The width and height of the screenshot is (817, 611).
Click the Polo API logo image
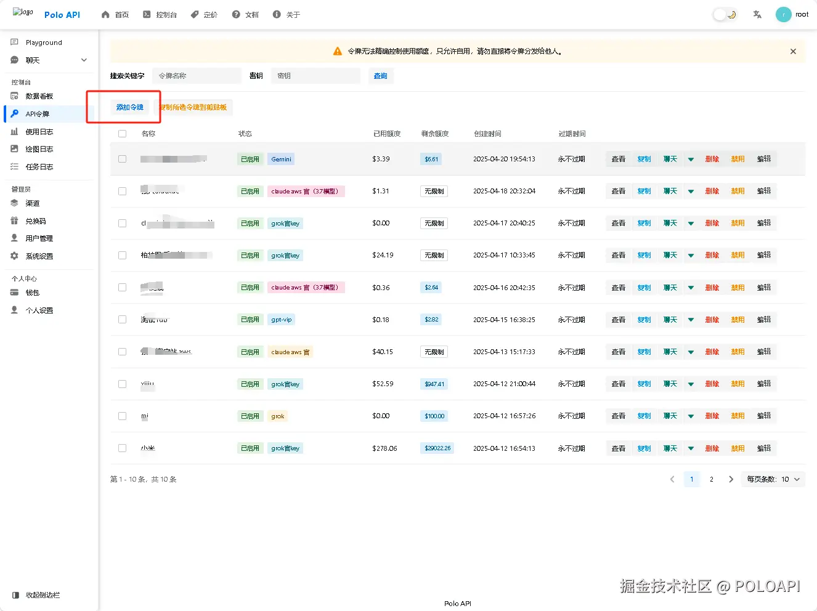coord(23,12)
